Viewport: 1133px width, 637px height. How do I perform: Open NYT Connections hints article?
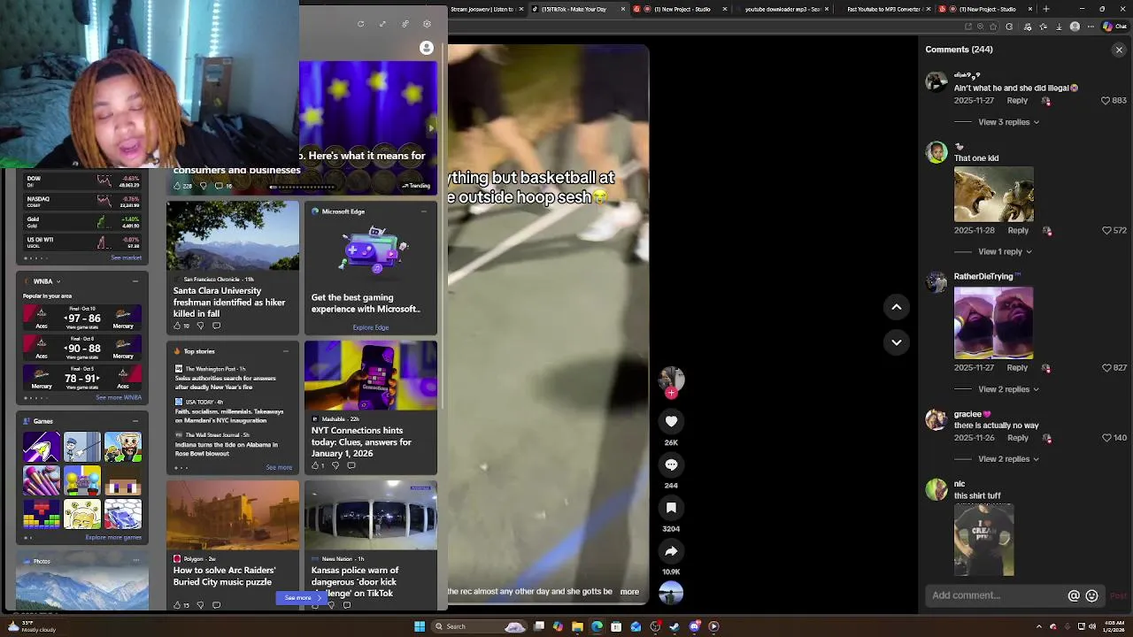pyautogui.click(x=371, y=407)
